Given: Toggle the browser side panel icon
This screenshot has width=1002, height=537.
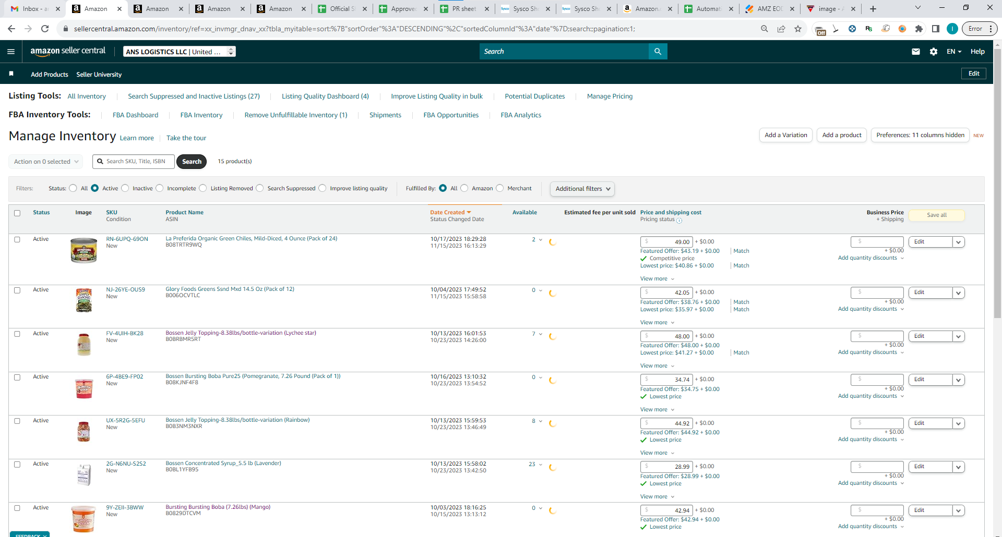Looking at the screenshot, I should pos(936,29).
